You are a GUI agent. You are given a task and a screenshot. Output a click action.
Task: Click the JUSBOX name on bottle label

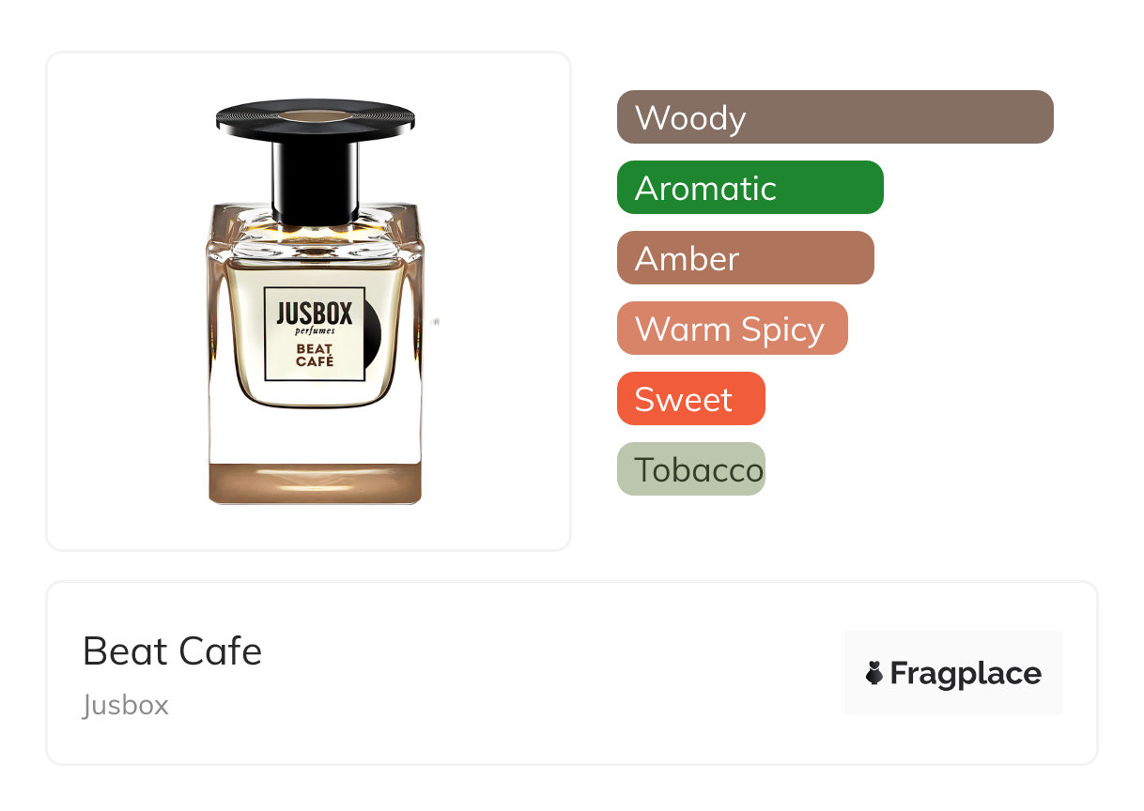pos(315,313)
